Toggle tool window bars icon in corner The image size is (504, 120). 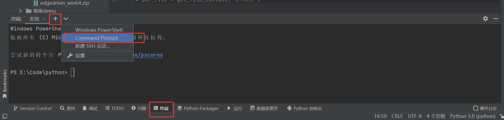5,116
